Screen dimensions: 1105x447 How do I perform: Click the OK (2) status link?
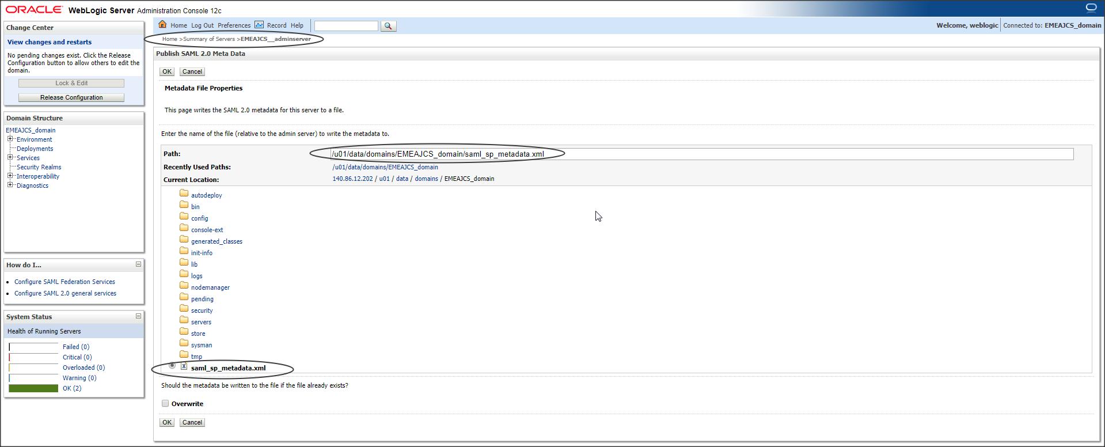tap(72, 388)
